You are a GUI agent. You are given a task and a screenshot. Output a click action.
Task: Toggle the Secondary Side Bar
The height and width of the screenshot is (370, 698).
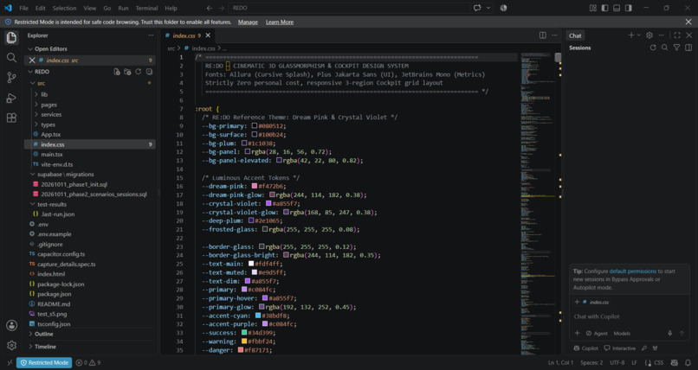(628, 8)
